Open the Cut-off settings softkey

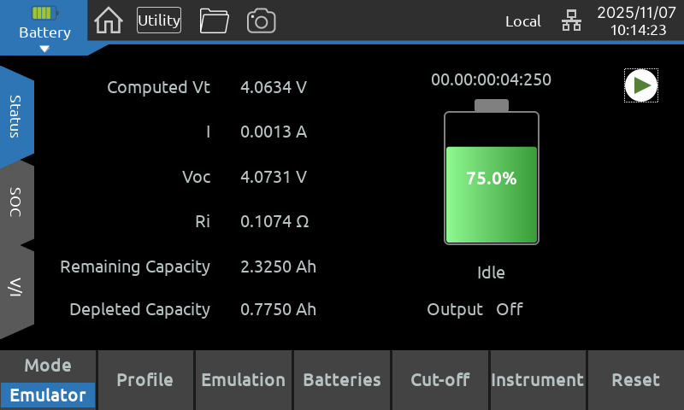coord(439,381)
